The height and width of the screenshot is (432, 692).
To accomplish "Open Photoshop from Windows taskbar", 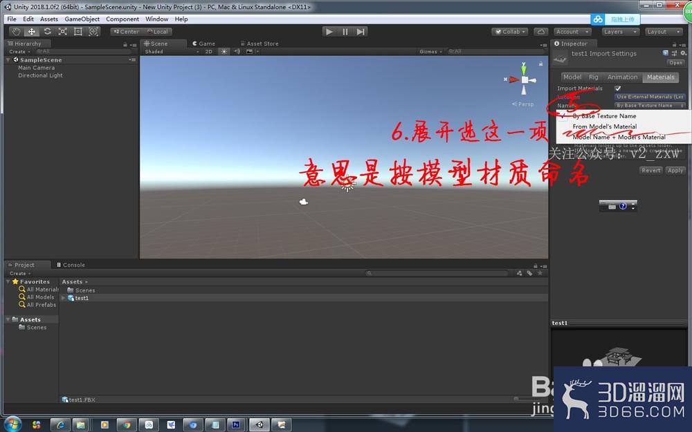I will point(236,424).
